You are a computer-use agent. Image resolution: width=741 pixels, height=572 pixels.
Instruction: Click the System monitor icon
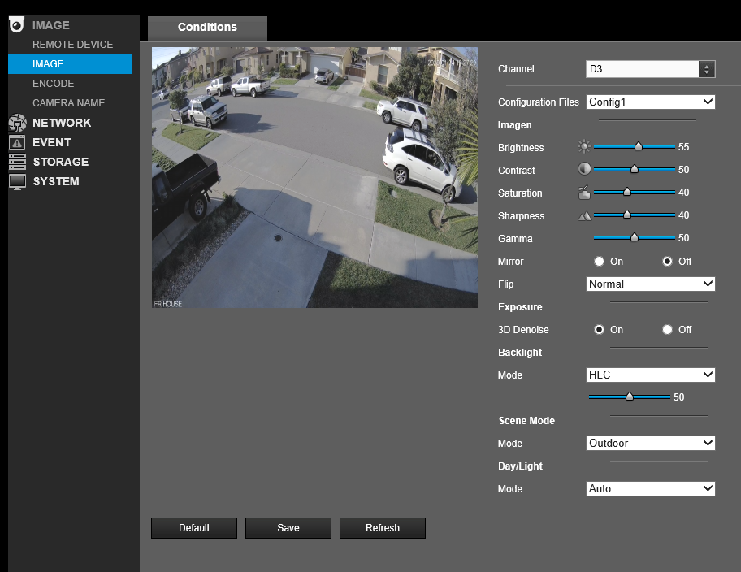(18, 182)
